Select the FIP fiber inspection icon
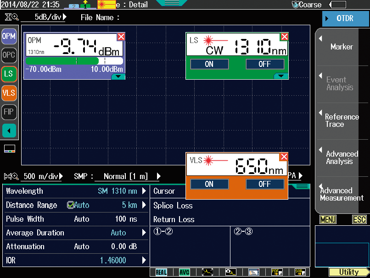Image resolution: width=370 pixels, height=278 pixels. [9, 111]
